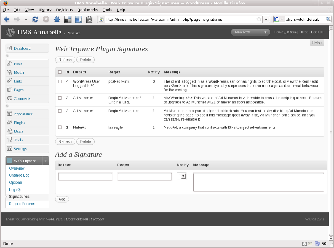Viewport: 334px width, 248px height.
Task: Click the WordPress logo in header
Action: [x=10, y=32]
